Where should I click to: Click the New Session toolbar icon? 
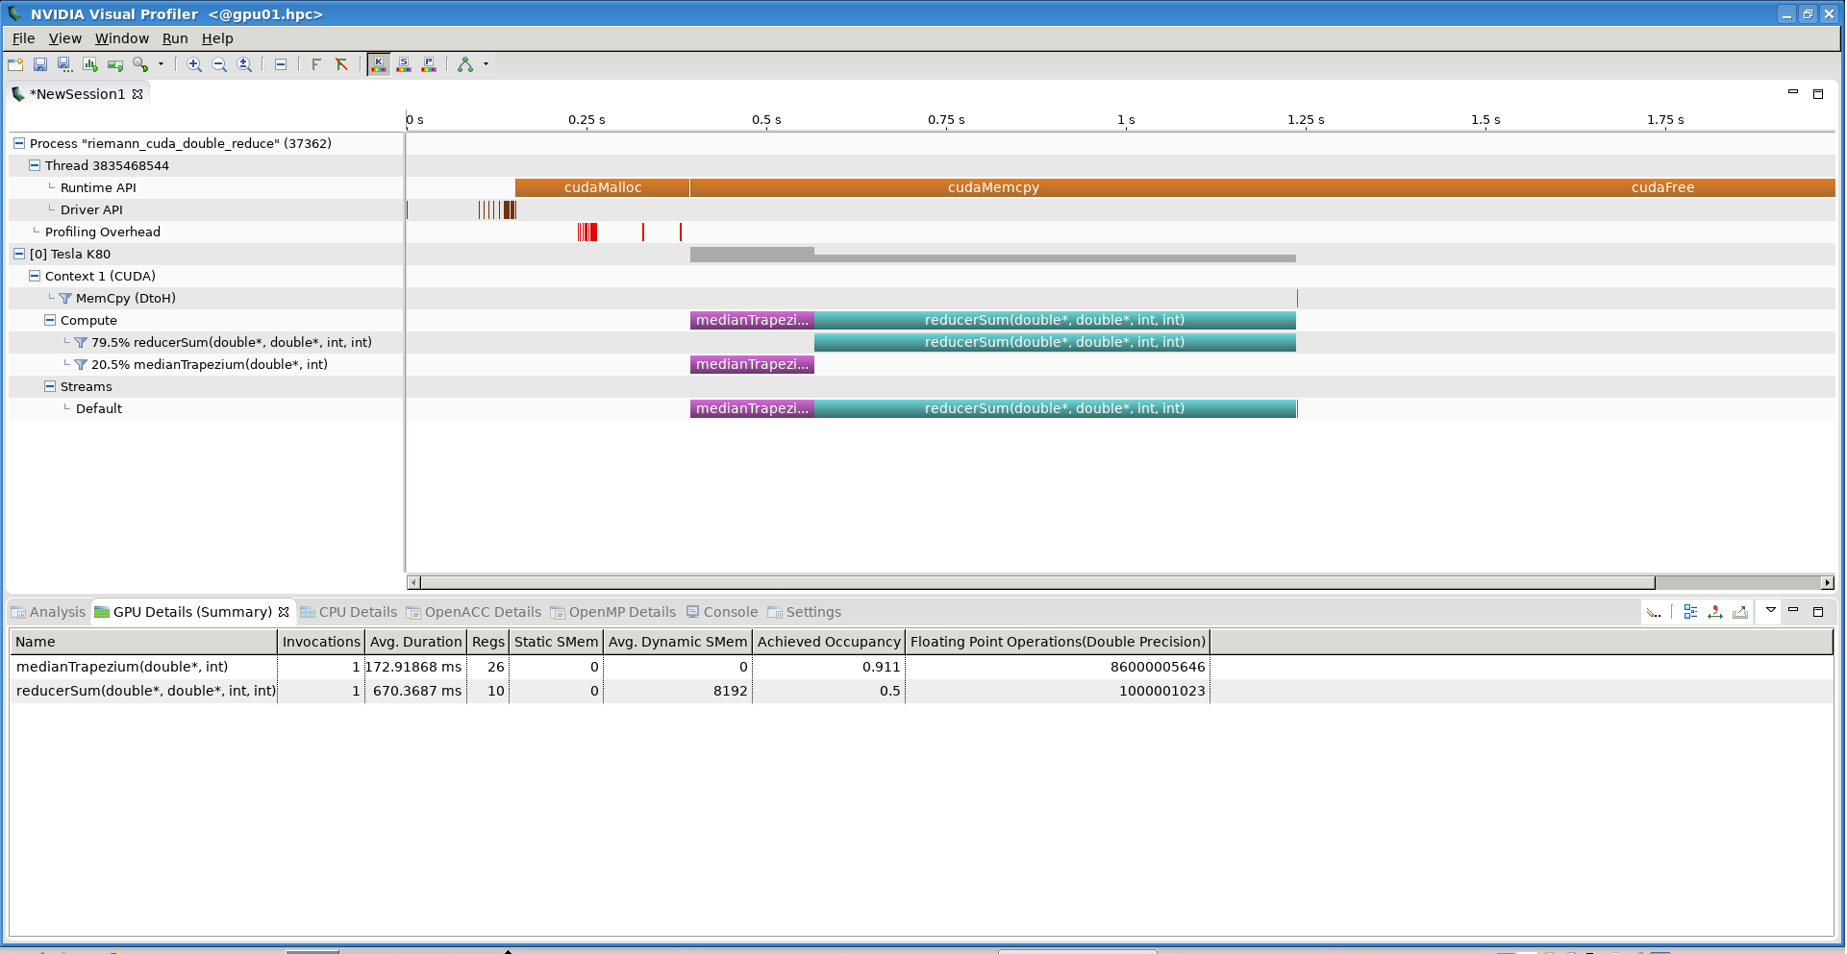[x=15, y=64]
